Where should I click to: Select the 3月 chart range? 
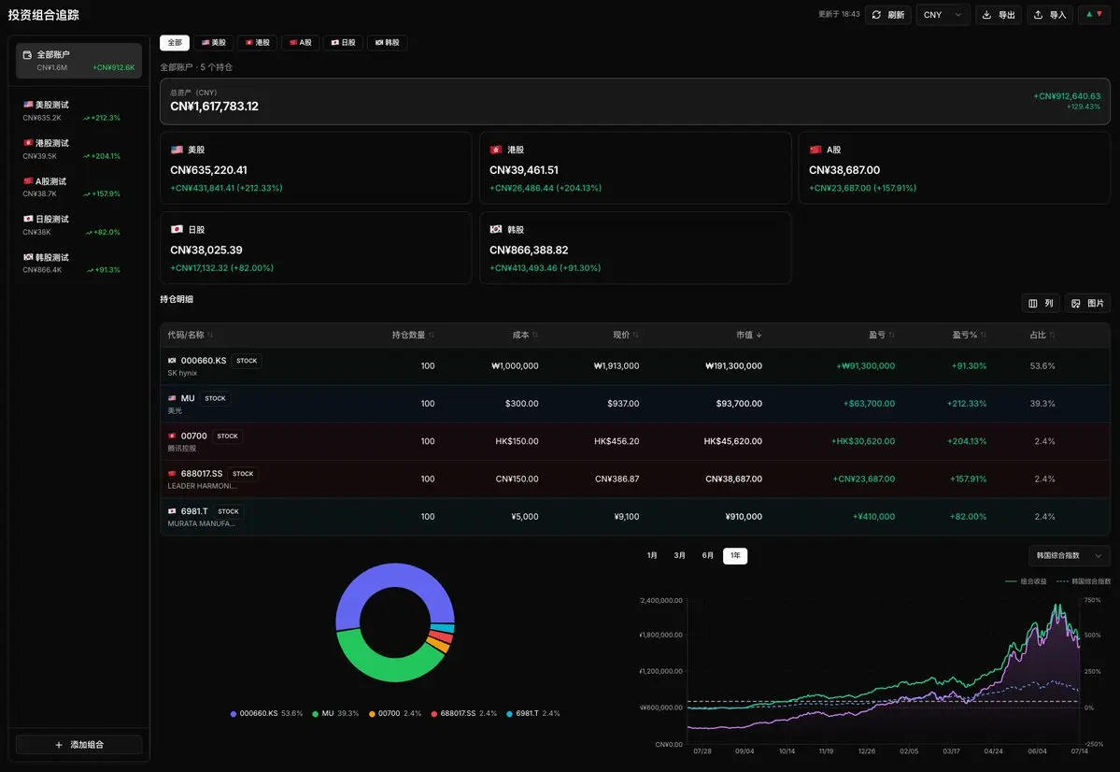679,555
